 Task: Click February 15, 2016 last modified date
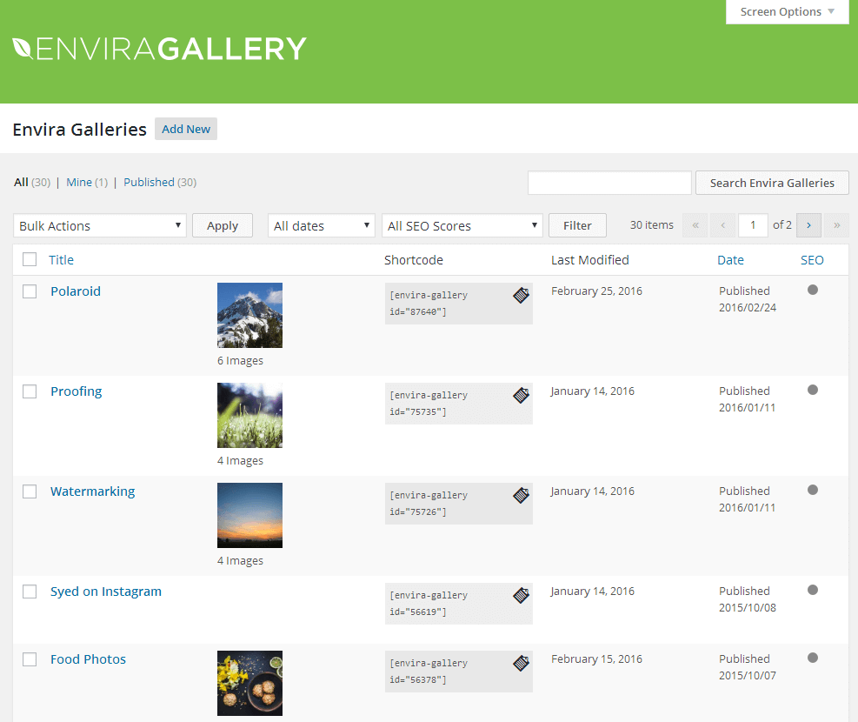coord(596,659)
